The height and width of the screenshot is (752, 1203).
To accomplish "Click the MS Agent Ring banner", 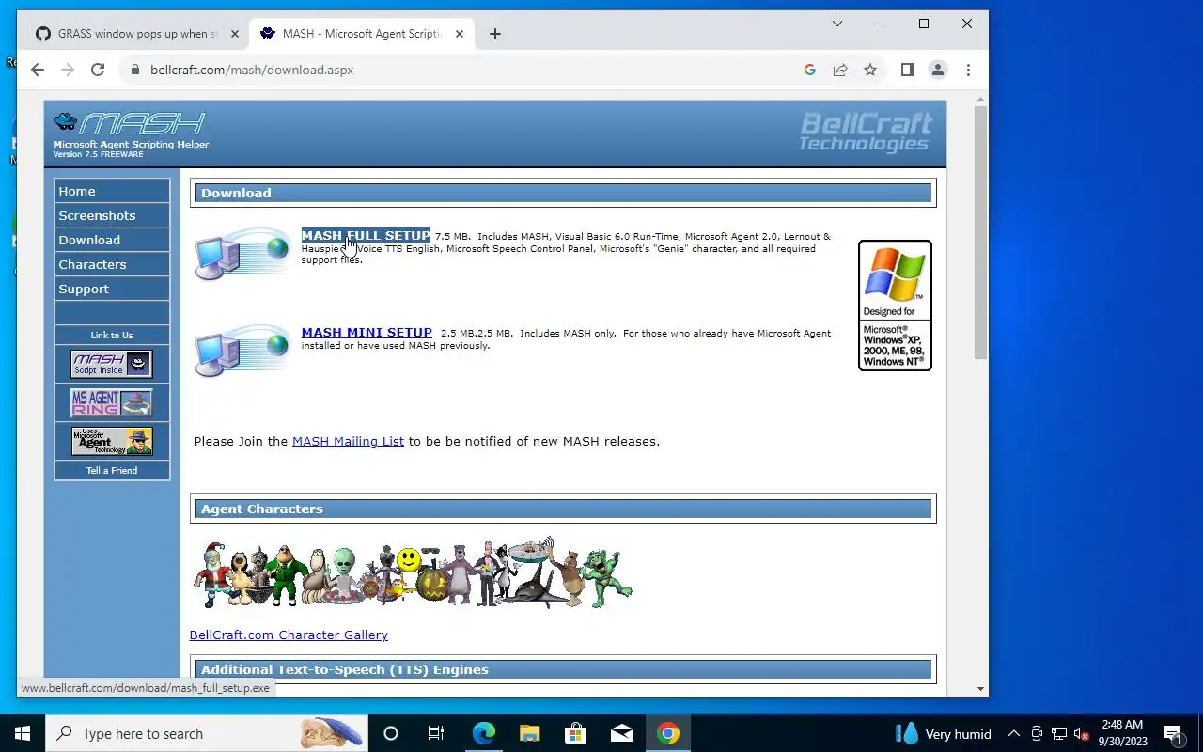I will click(x=112, y=402).
